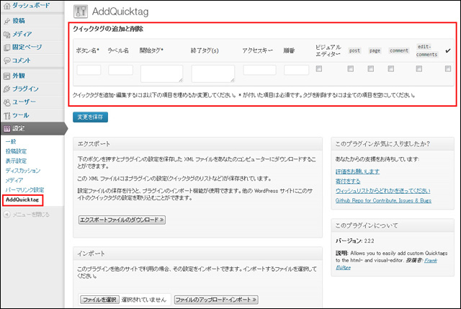The width and height of the screenshot is (461, 309).
Task: Click the プラグイン plug icon
Action: (x=7, y=89)
